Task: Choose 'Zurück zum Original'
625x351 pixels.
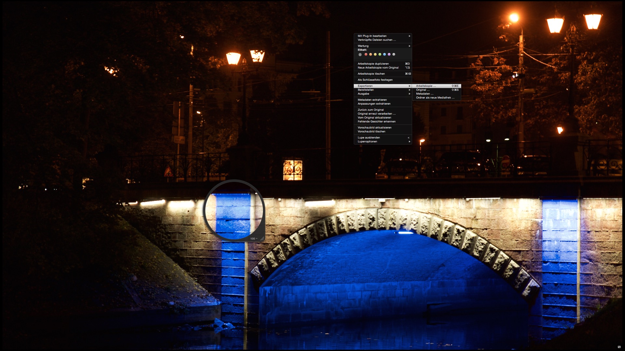Action: click(383, 110)
